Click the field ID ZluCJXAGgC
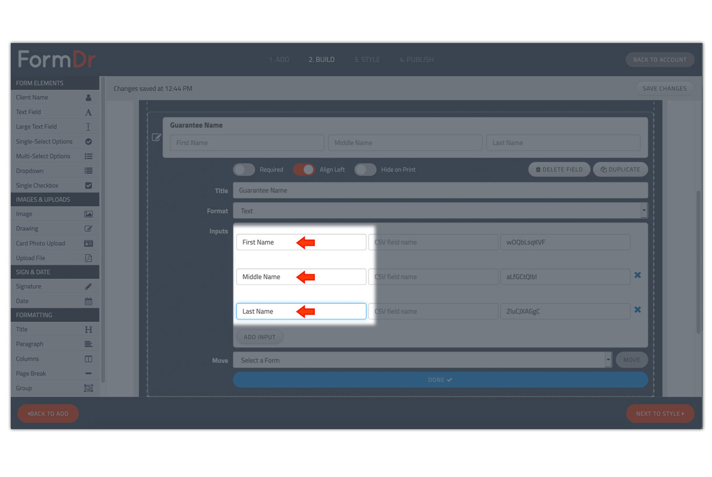Screen dimensions: 712x477 click(565, 311)
